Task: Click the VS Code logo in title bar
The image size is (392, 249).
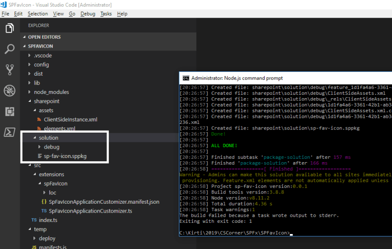Action: (4, 4)
